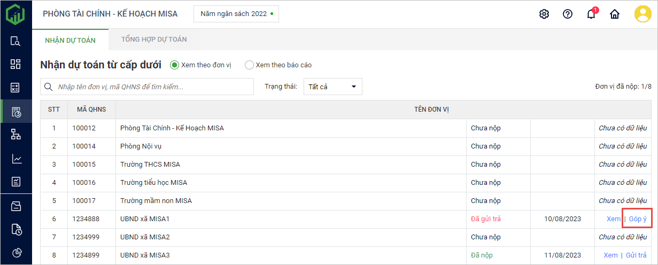Open notifications bell icon
The width and height of the screenshot is (658, 265).
point(591,14)
